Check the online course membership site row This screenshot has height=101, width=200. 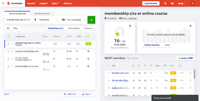8,59
